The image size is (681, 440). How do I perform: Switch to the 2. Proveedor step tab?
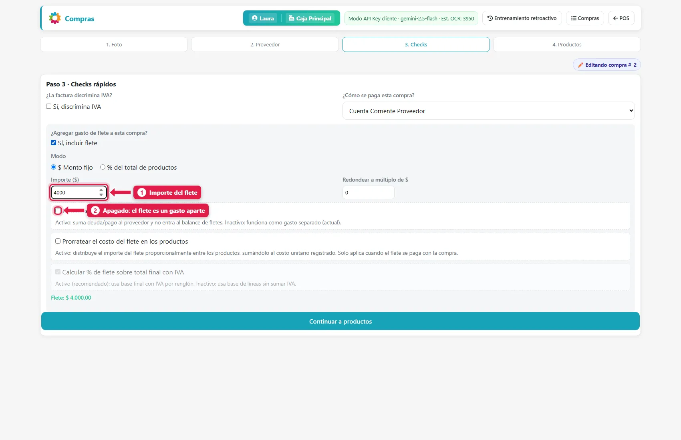(x=265, y=44)
